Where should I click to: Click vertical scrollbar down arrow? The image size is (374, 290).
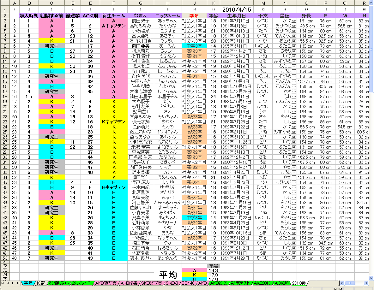[x=371, y=278]
